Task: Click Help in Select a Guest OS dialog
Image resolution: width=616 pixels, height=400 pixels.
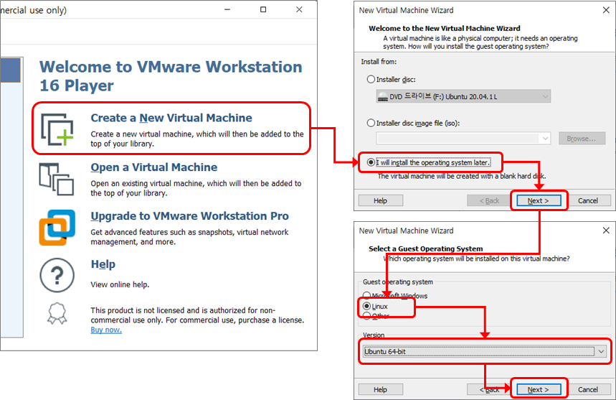Action: [x=380, y=389]
